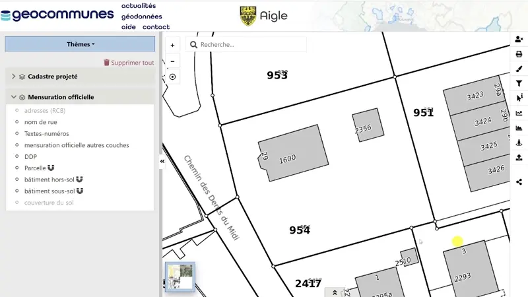Open the filter funnel tool
The width and height of the screenshot is (528, 297).
point(519,83)
